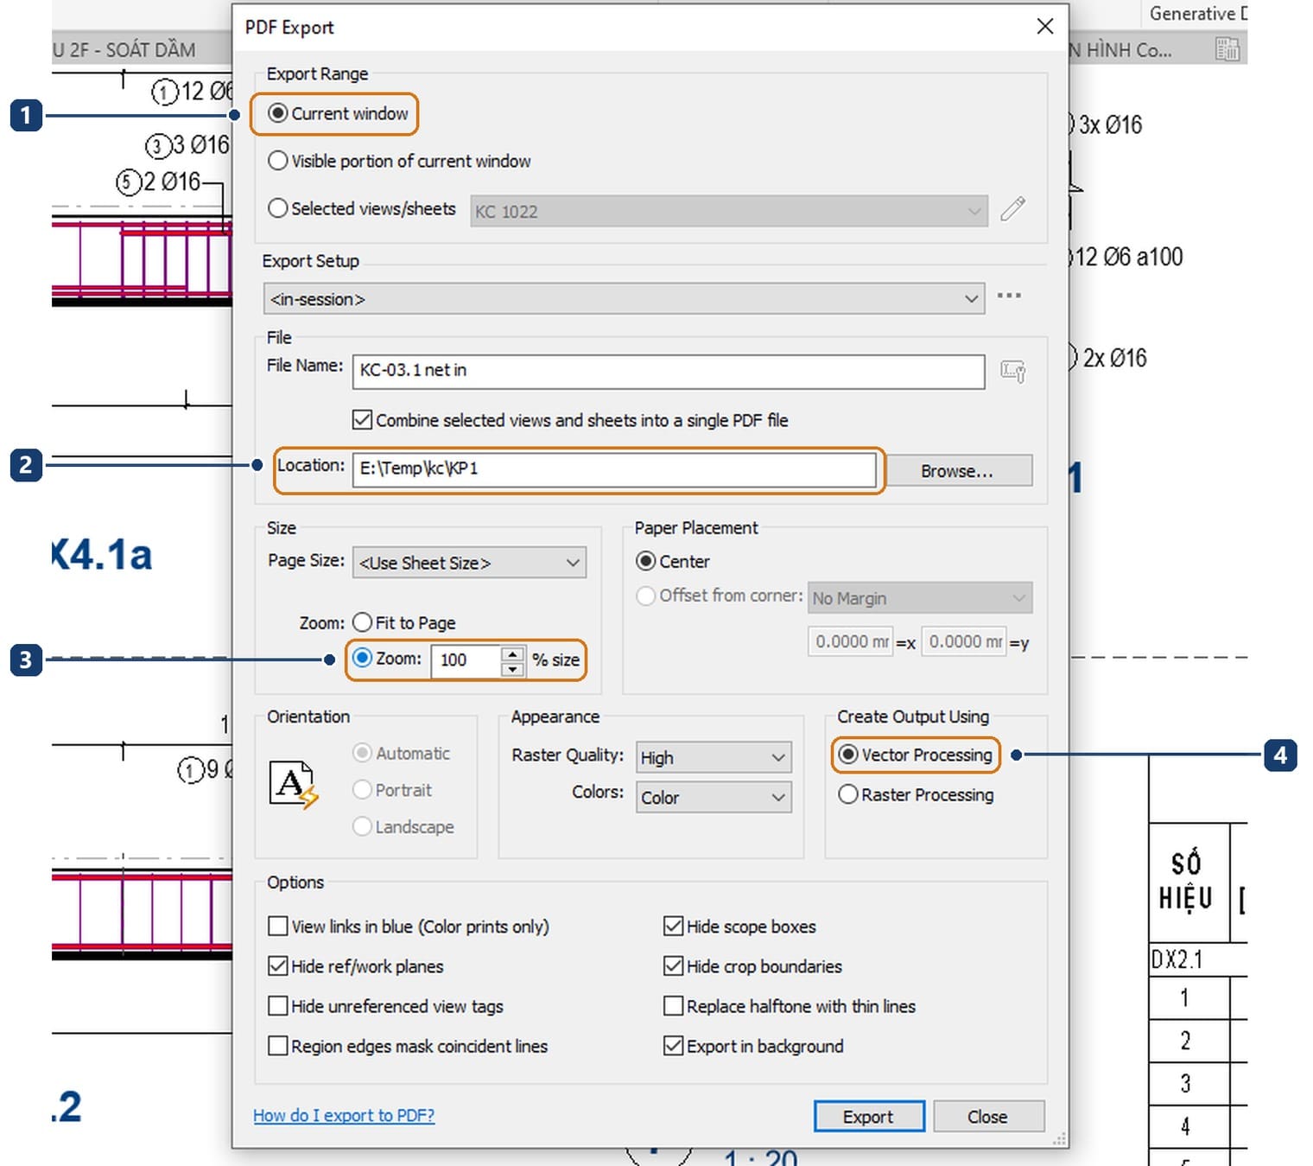Screen dimensions: 1313x1166
Task: Enable Replace halftone with thin lines
Action: point(790,1006)
